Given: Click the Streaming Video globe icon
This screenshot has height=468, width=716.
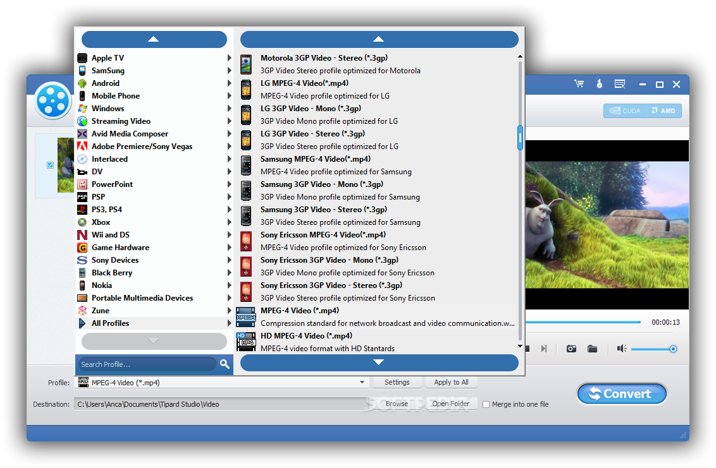Looking at the screenshot, I should click(82, 121).
